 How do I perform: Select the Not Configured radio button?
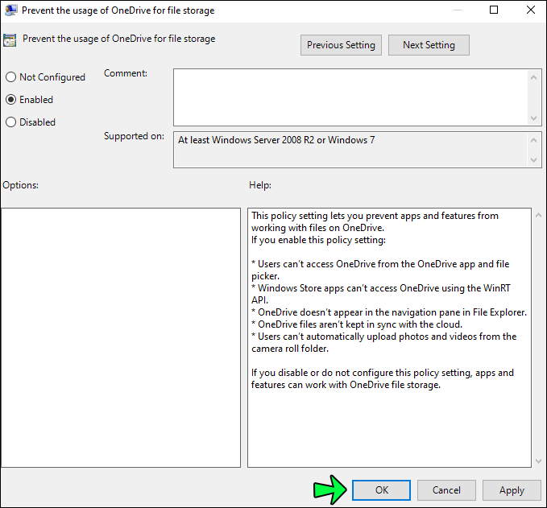tap(10, 77)
